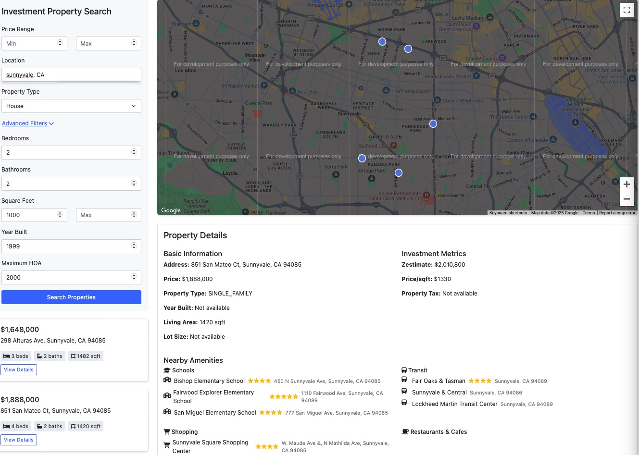View Details for 851 San Mateo Ct
Viewport: 639px width, 455px height.
19,440
